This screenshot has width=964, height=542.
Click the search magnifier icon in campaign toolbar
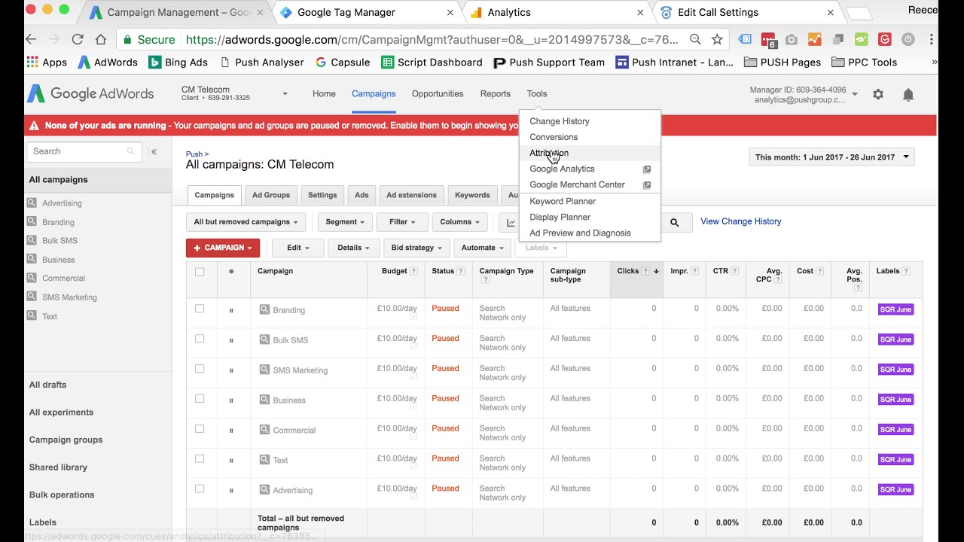tap(675, 222)
